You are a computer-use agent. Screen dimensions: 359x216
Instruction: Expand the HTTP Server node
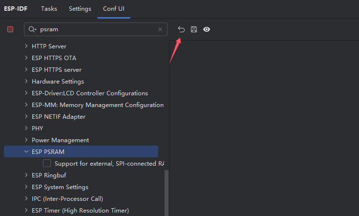26,46
